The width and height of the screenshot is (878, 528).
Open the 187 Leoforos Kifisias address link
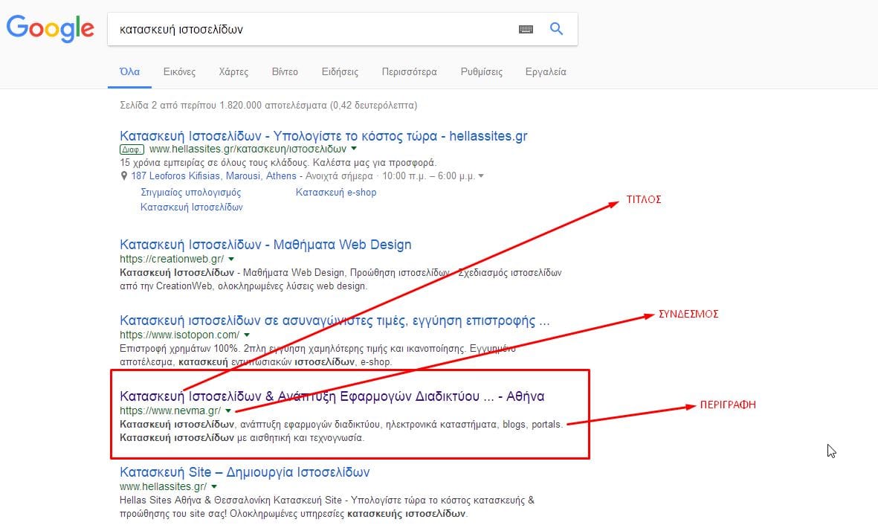point(213,176)
